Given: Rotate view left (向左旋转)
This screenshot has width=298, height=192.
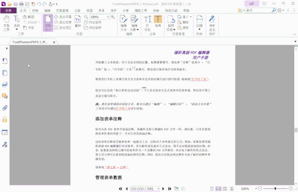Looking at the screenshot, I should click(93, 22).
